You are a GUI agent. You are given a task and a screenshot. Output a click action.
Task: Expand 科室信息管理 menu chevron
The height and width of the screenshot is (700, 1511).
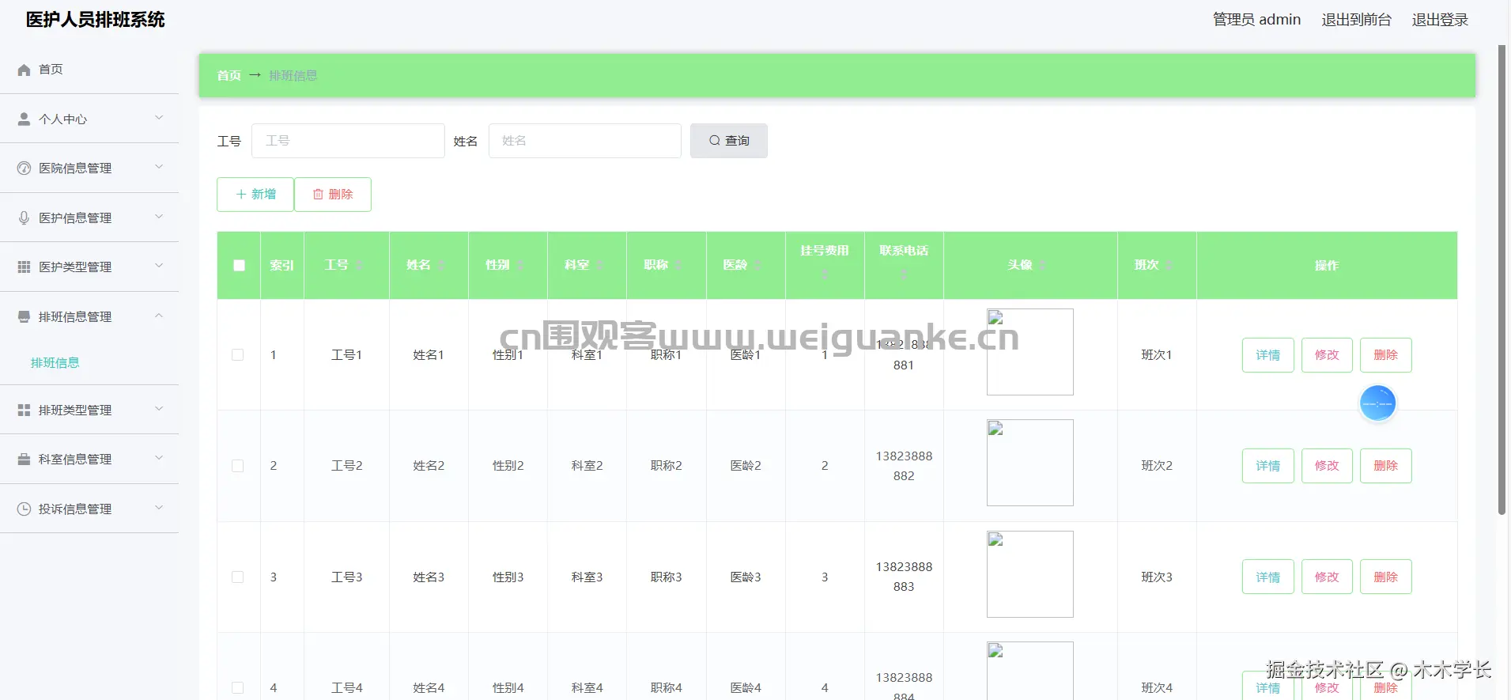point(159,458)
